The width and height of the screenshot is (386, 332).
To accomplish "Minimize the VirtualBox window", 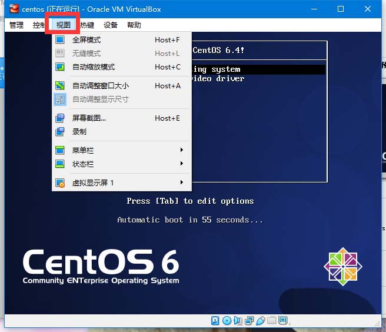I will (314, 9).
